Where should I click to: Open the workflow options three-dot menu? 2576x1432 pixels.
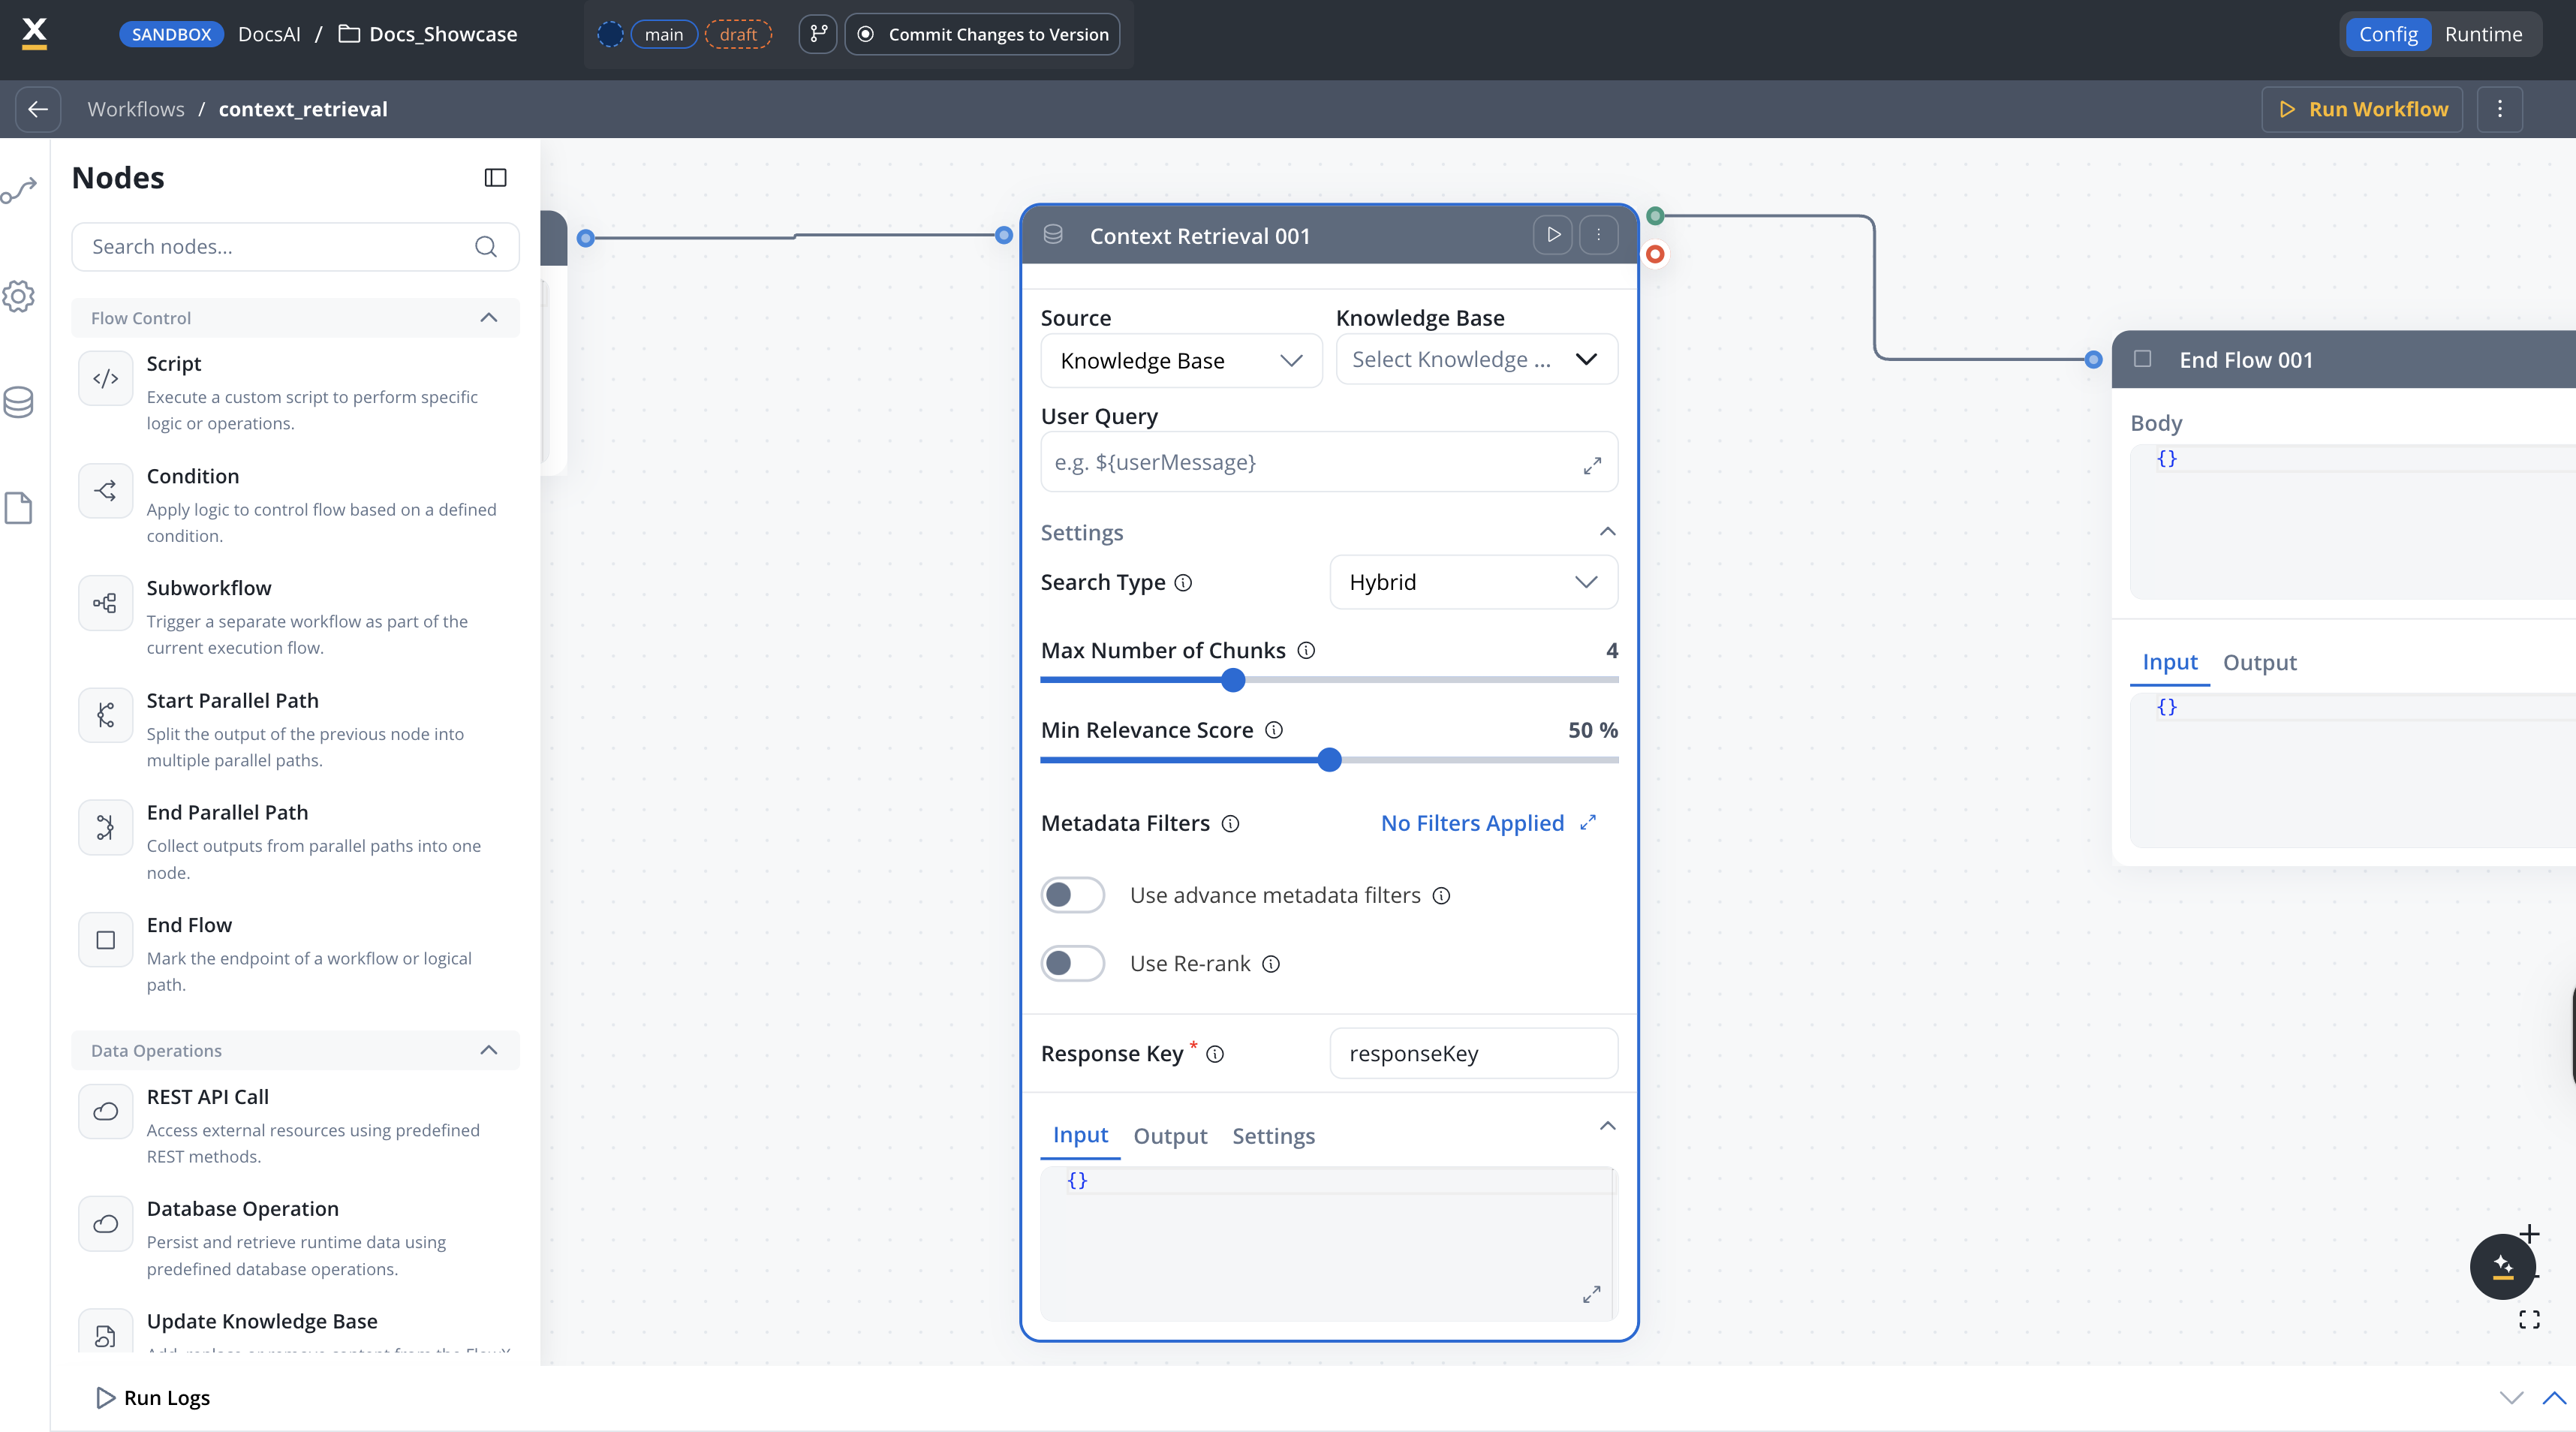pos(2500,109)
